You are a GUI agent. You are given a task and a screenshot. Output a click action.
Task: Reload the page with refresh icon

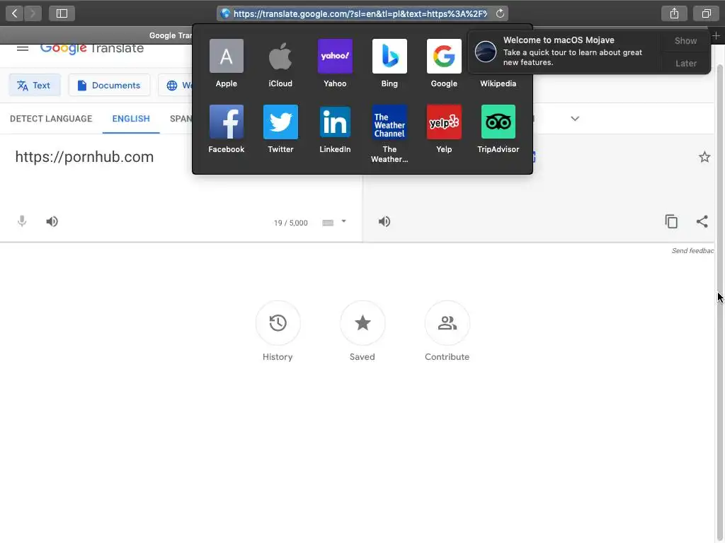click(x=500, y=13)
